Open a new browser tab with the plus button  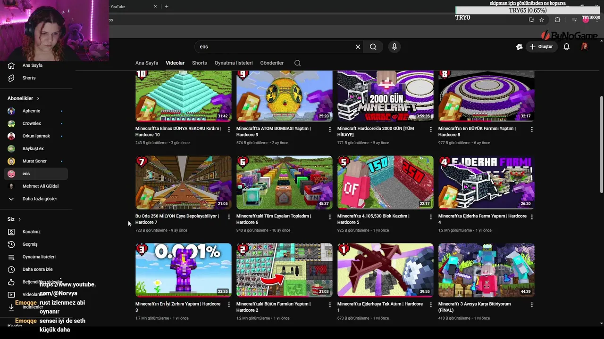[x=167, y=6]
